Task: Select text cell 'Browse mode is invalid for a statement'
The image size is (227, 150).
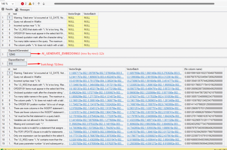Action: [40, 128]
